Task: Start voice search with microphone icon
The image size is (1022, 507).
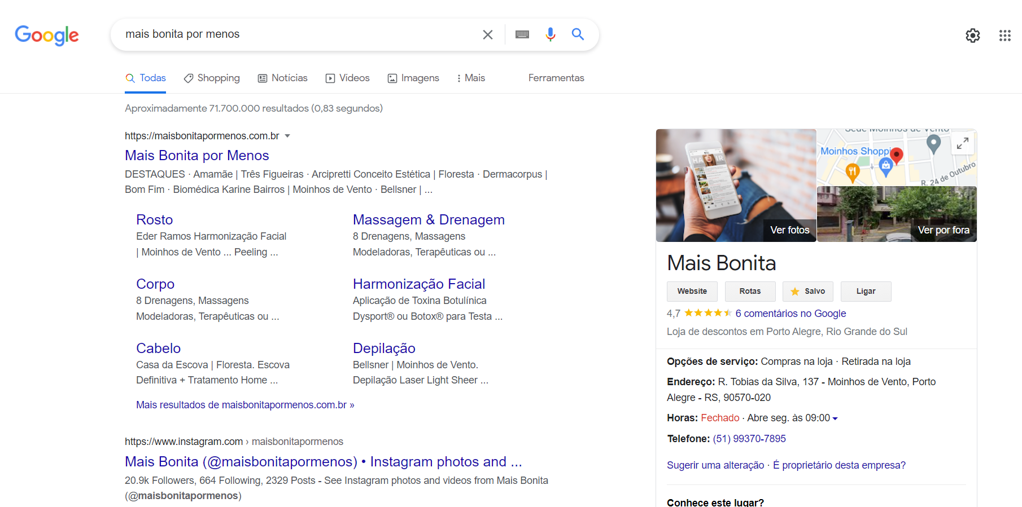Action: tap(551, 34)
